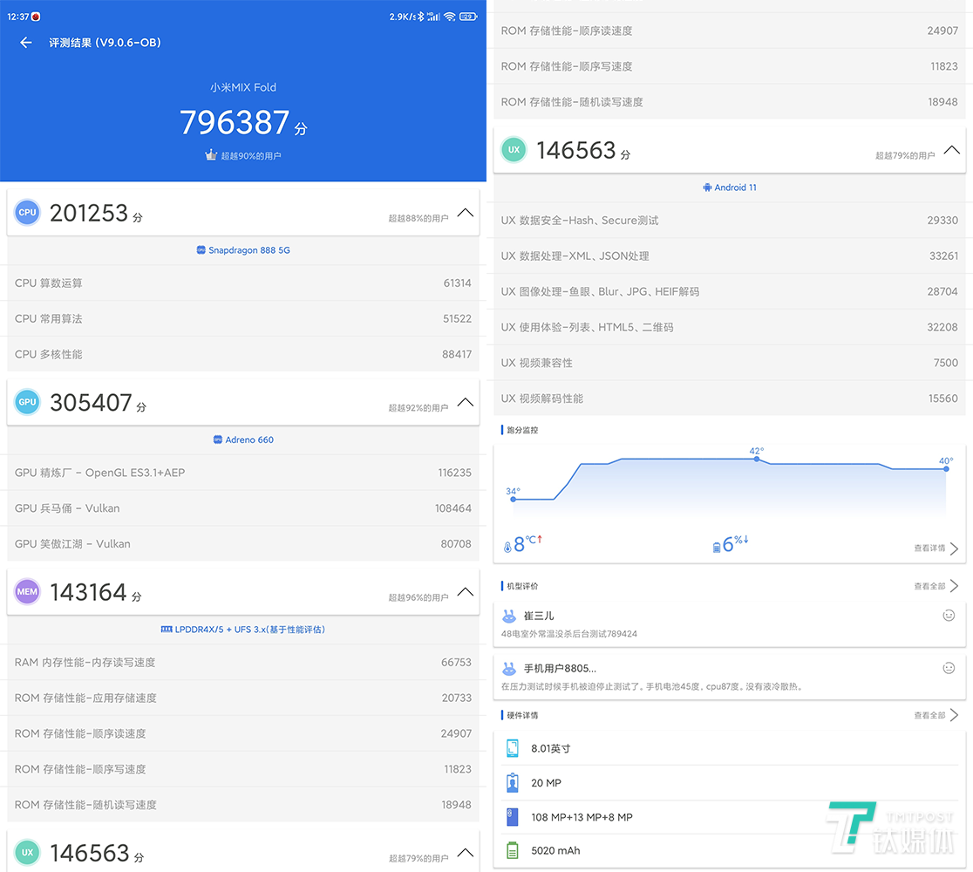The height and width of the screenshot is (872, 973).
Task: Open 查看详情 under the temperature chart
Action: (x=936, y=548)
